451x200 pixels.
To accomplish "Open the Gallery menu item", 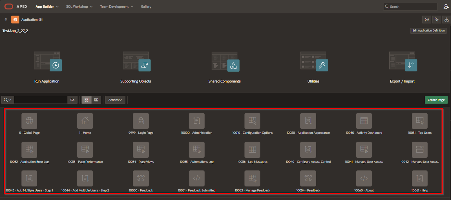I will [146, 6].
